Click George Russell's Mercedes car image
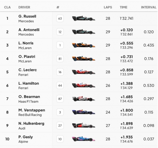Viewport: 158px width, 148px height. pos(83,18)
